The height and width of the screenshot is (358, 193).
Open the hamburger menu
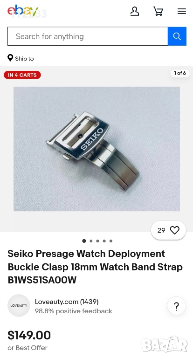(x=182, y=11)
